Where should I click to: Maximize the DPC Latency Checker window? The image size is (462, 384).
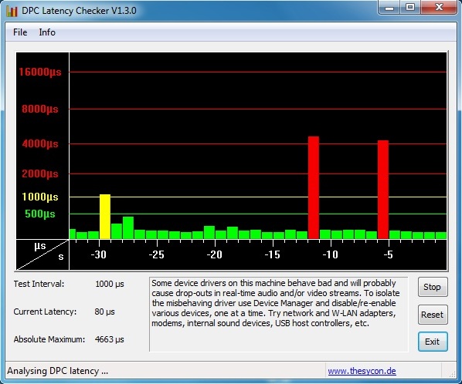point(410,7)
